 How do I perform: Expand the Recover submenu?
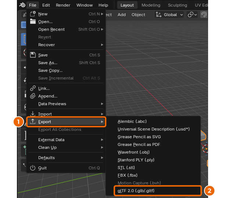(66, 45)
